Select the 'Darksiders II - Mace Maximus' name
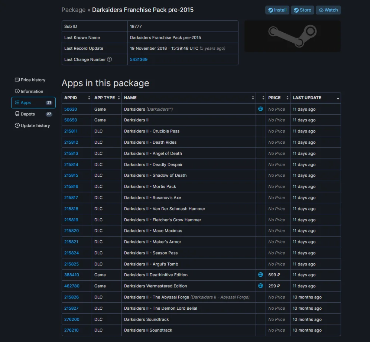370x342 pixels. click(153, 231)
